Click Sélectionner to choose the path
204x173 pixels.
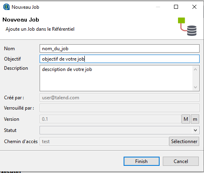[x=184, y=142]
